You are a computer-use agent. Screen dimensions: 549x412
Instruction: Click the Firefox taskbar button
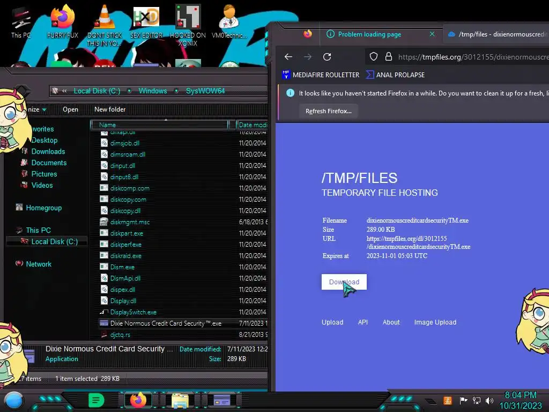click(138, 400)
